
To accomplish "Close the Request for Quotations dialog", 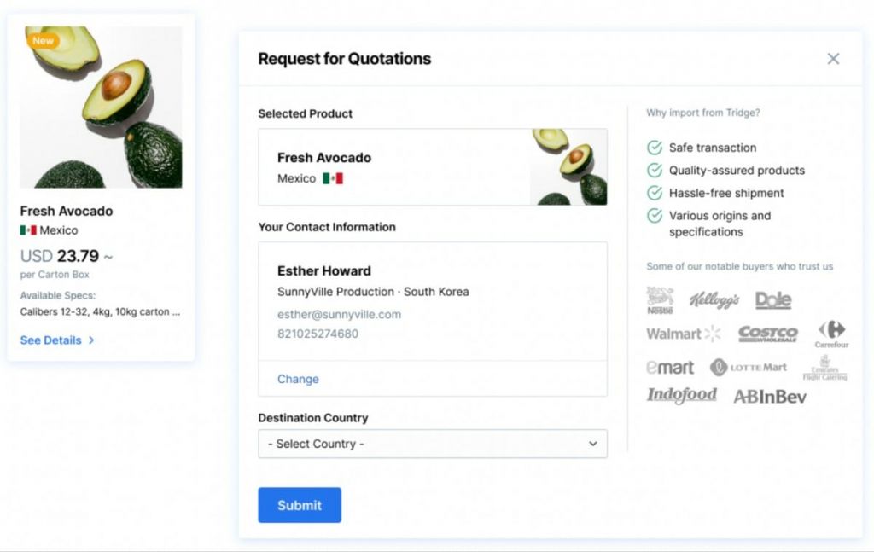I will (x=833, y=59).
